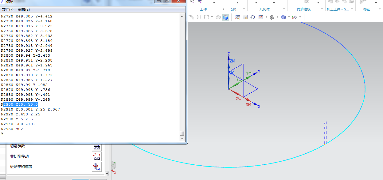Click the dialog panel scroll-down arrow

107,174
